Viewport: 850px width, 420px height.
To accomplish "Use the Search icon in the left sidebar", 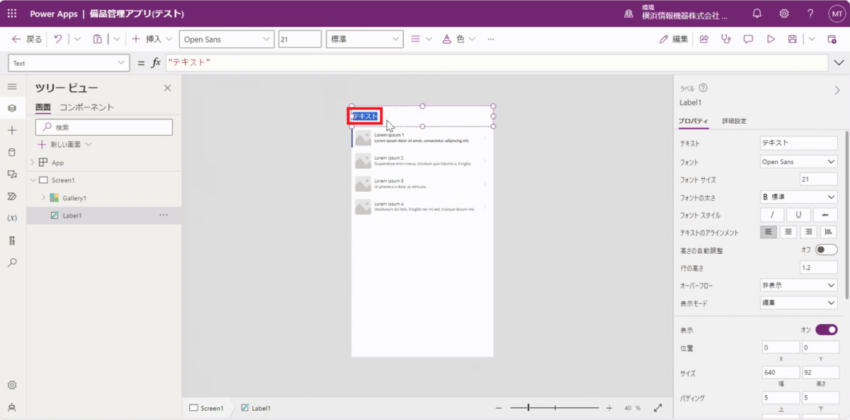I will pyautogui.click(x=11, y=262).
